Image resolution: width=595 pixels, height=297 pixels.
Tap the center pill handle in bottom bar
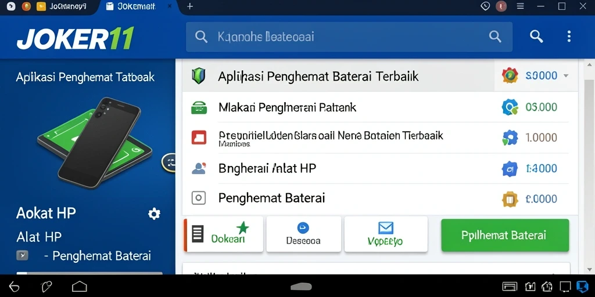(x=302, y=287)
